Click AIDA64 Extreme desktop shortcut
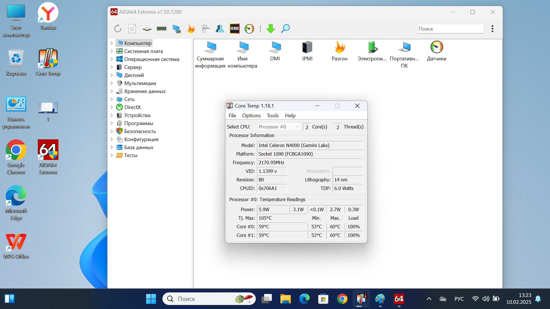The height and width of the screenshot is (309, 550). coord(48,157)
